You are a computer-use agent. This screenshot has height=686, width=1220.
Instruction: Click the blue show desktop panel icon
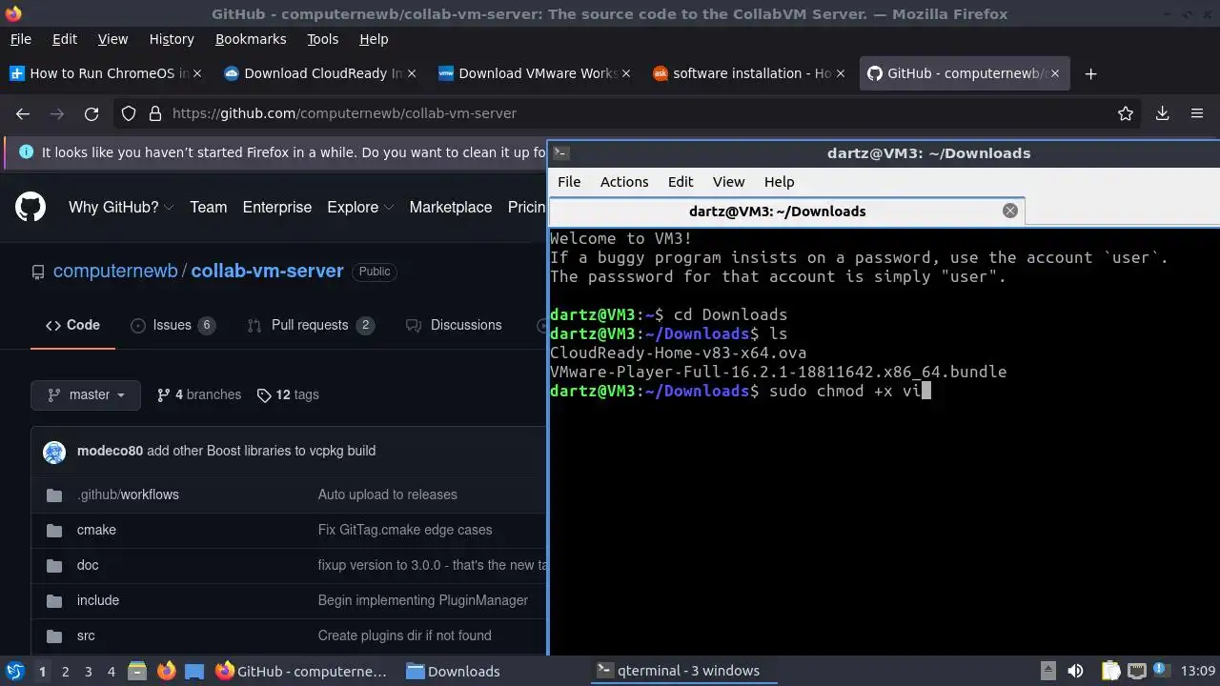tap(194, 671)
